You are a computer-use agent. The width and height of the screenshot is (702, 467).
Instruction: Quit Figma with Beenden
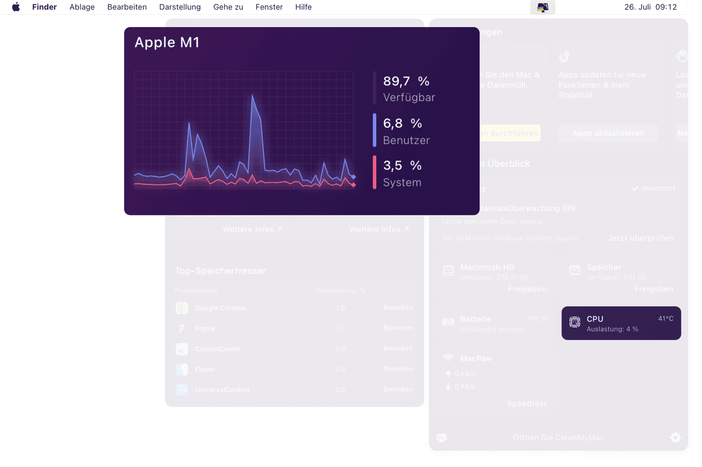coord(398,328)
